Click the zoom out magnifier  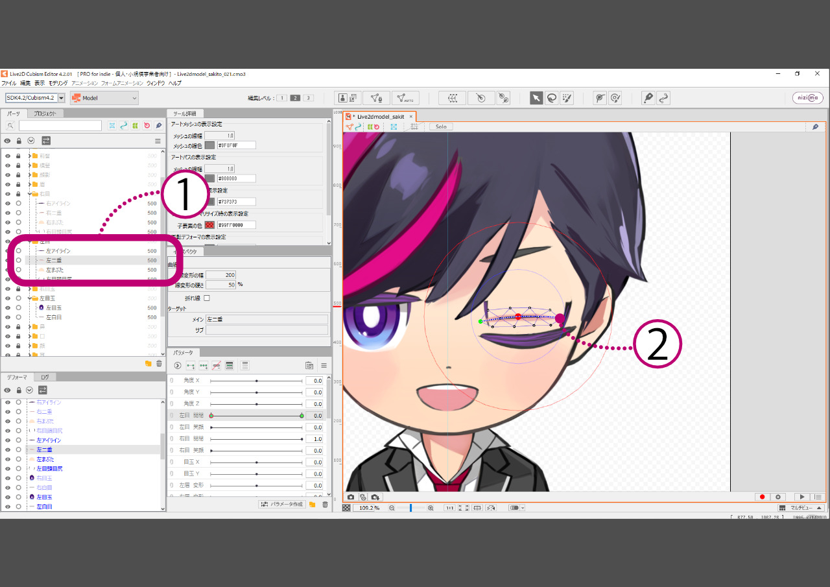[392, 508]
